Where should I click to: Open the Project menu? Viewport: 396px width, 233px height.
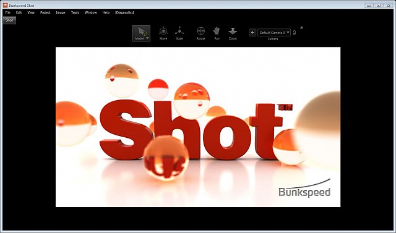point(45,12)
